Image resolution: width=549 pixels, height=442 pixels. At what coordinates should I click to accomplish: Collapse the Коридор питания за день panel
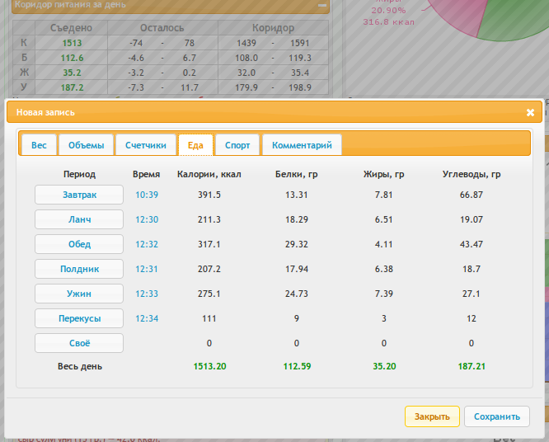[322, 5]
